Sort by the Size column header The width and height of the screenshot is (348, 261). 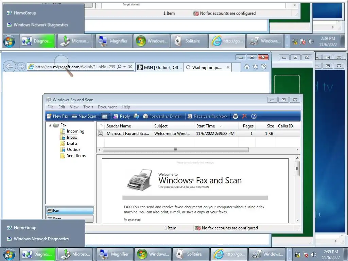[266, 126]
